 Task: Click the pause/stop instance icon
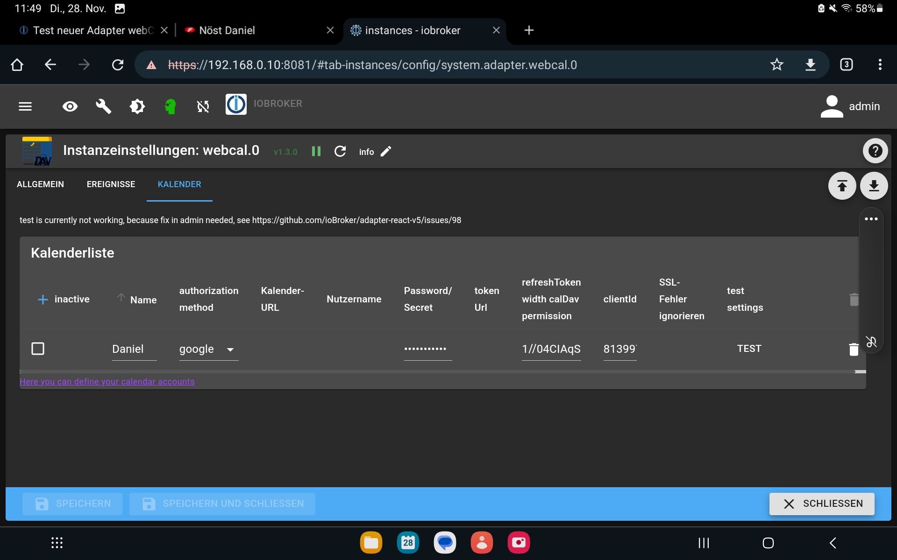coord(316,151)
